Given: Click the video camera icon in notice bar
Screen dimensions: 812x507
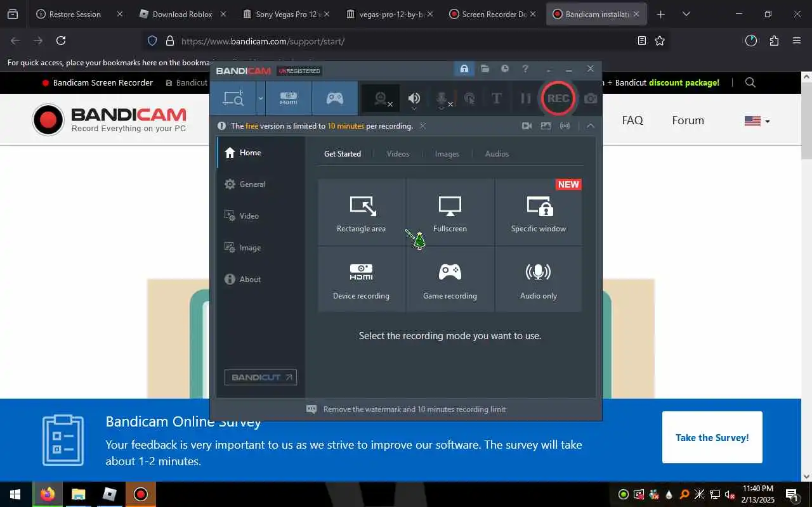Looking at the screenshot, I should pos(527,125).
